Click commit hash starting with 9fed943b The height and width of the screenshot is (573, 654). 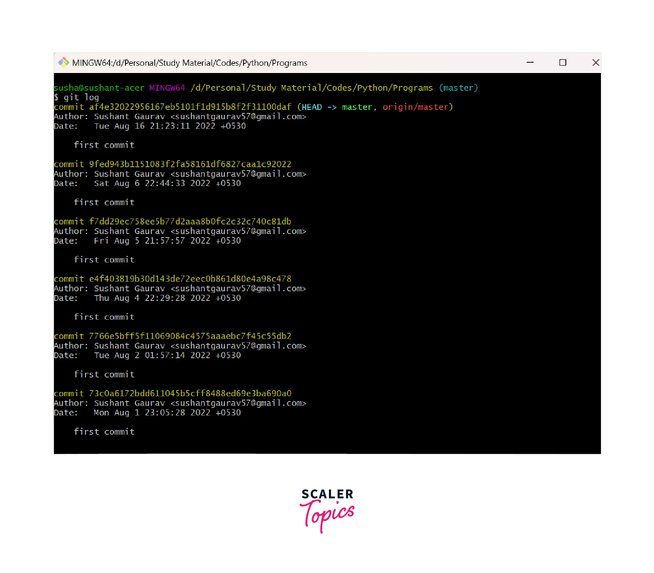190,164
